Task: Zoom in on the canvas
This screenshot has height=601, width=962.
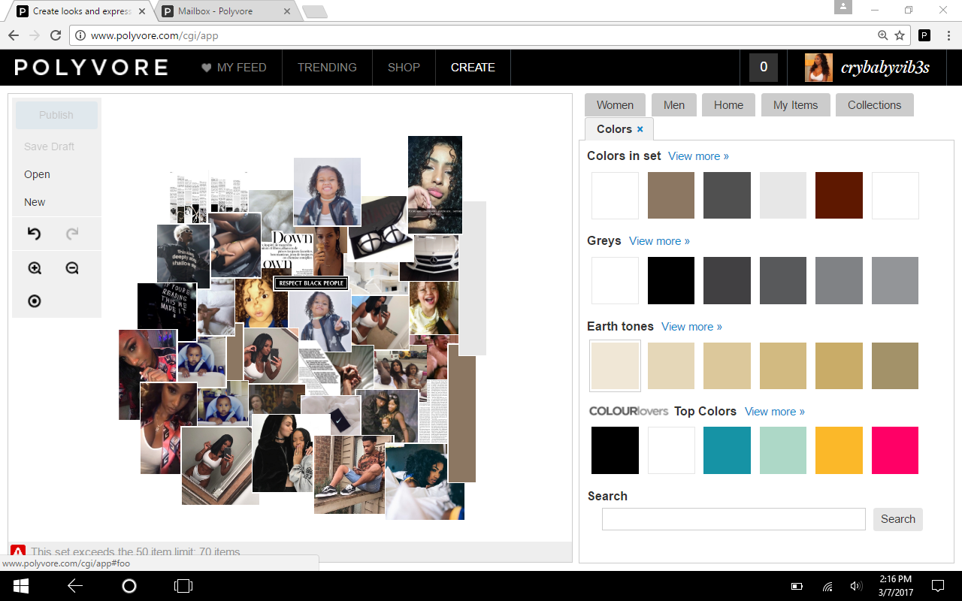Action: 35,268
